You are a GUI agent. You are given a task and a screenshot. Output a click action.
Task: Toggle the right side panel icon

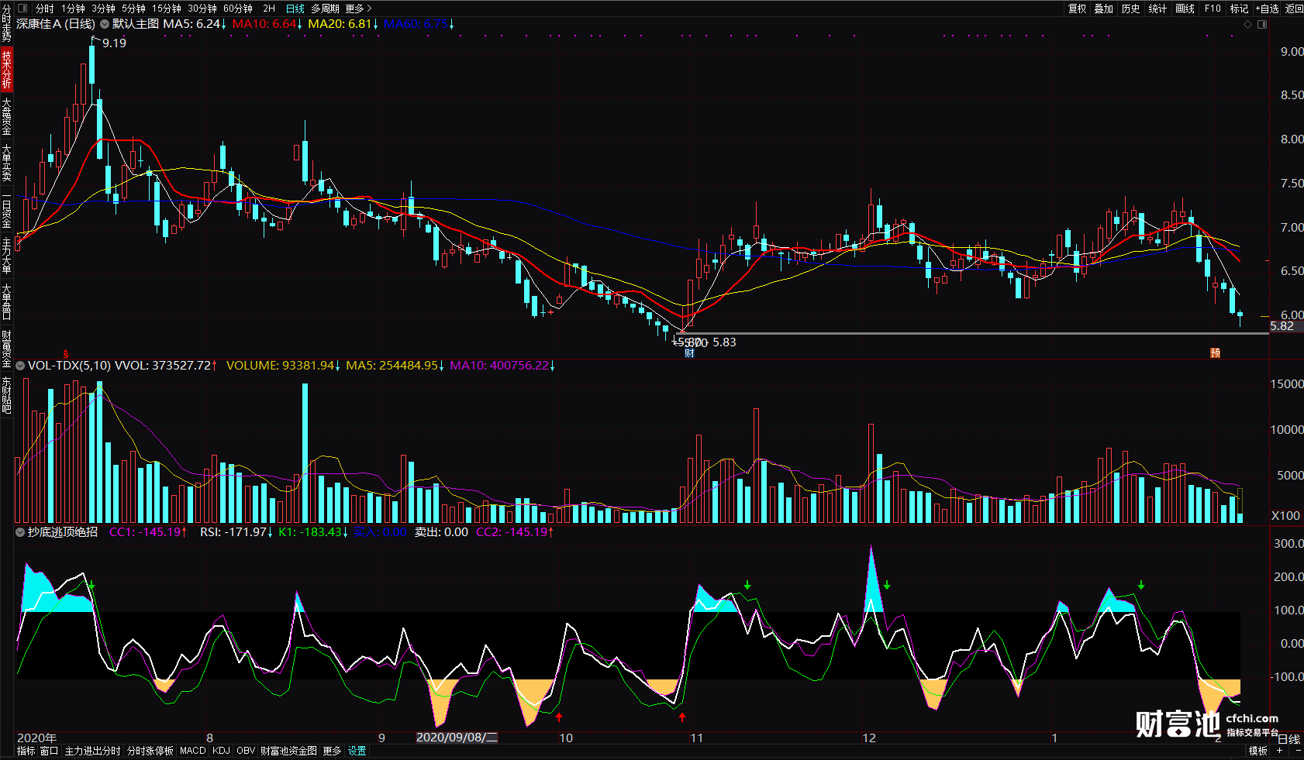tap(1262, 25)
